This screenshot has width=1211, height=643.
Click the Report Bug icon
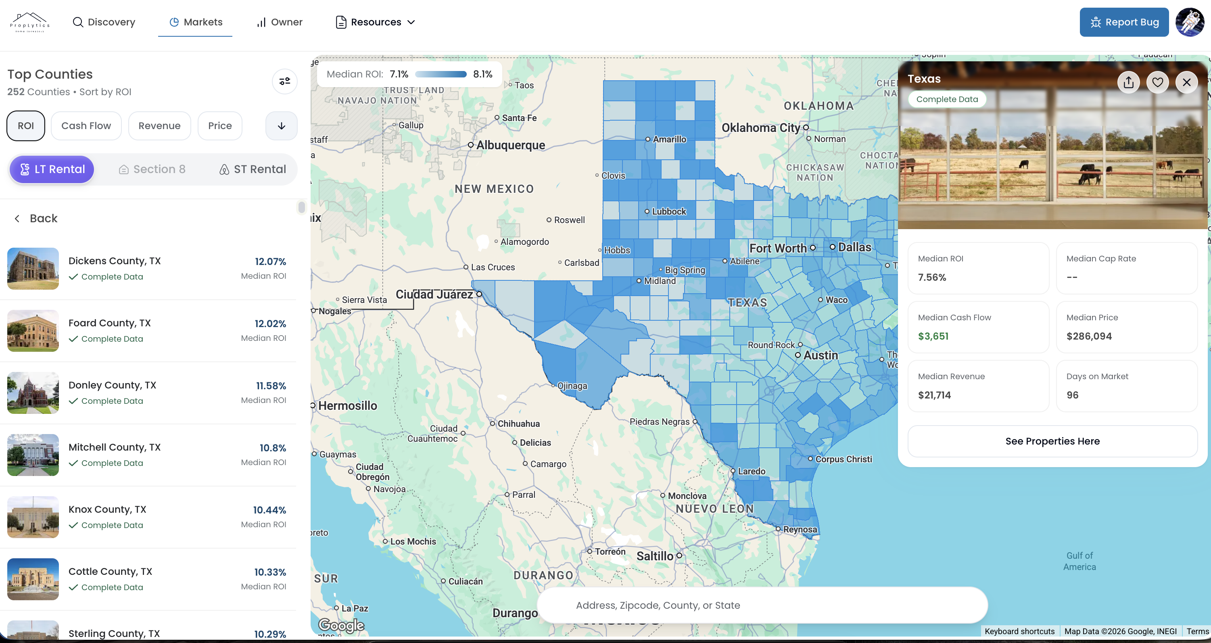[1096, 22]
